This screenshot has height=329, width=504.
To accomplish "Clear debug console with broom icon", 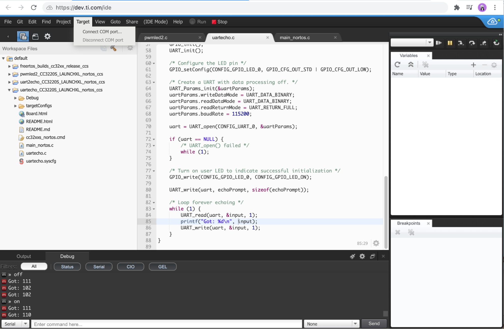I will click(x=352, y=256).
